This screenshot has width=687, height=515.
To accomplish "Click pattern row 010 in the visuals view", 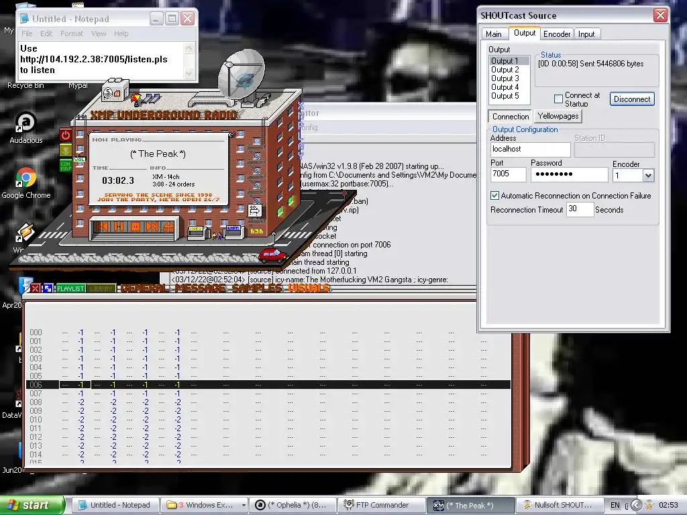I will click(268, 420).
